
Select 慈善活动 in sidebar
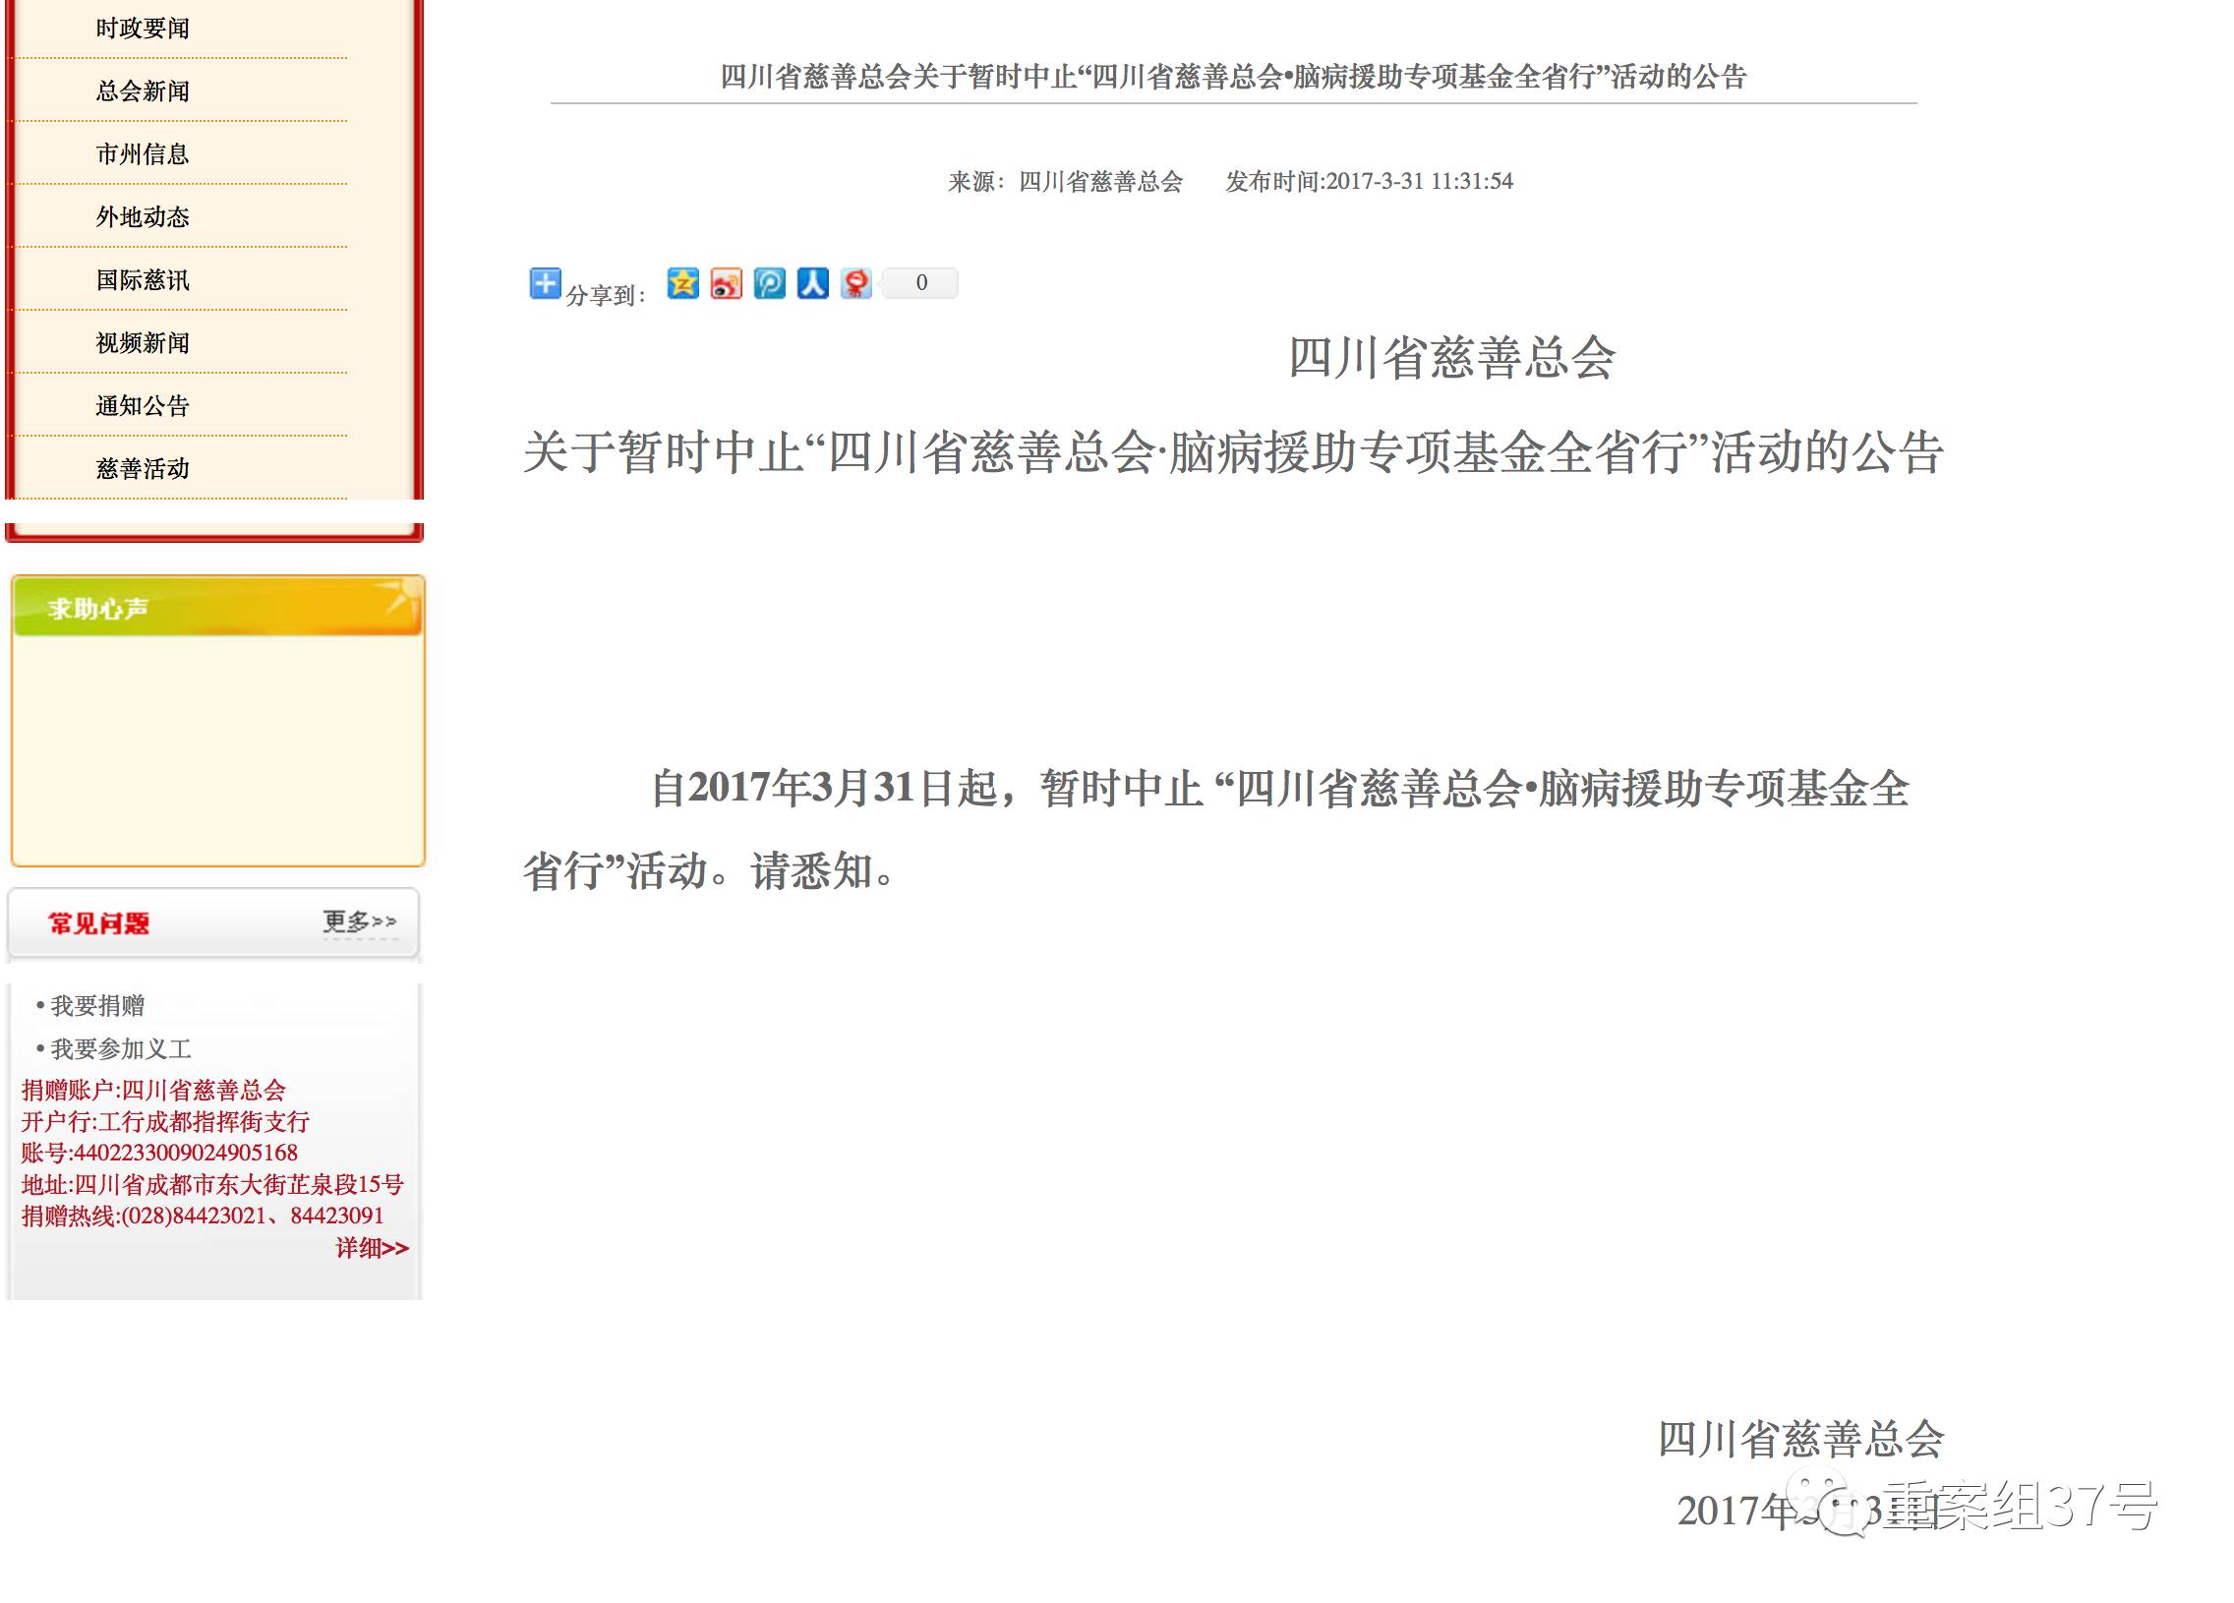(x=143, y=469)
